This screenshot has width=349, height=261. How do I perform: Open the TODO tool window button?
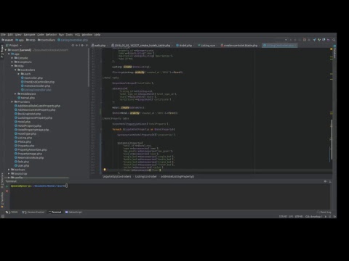pyautogui.click(x=12, y=212)
